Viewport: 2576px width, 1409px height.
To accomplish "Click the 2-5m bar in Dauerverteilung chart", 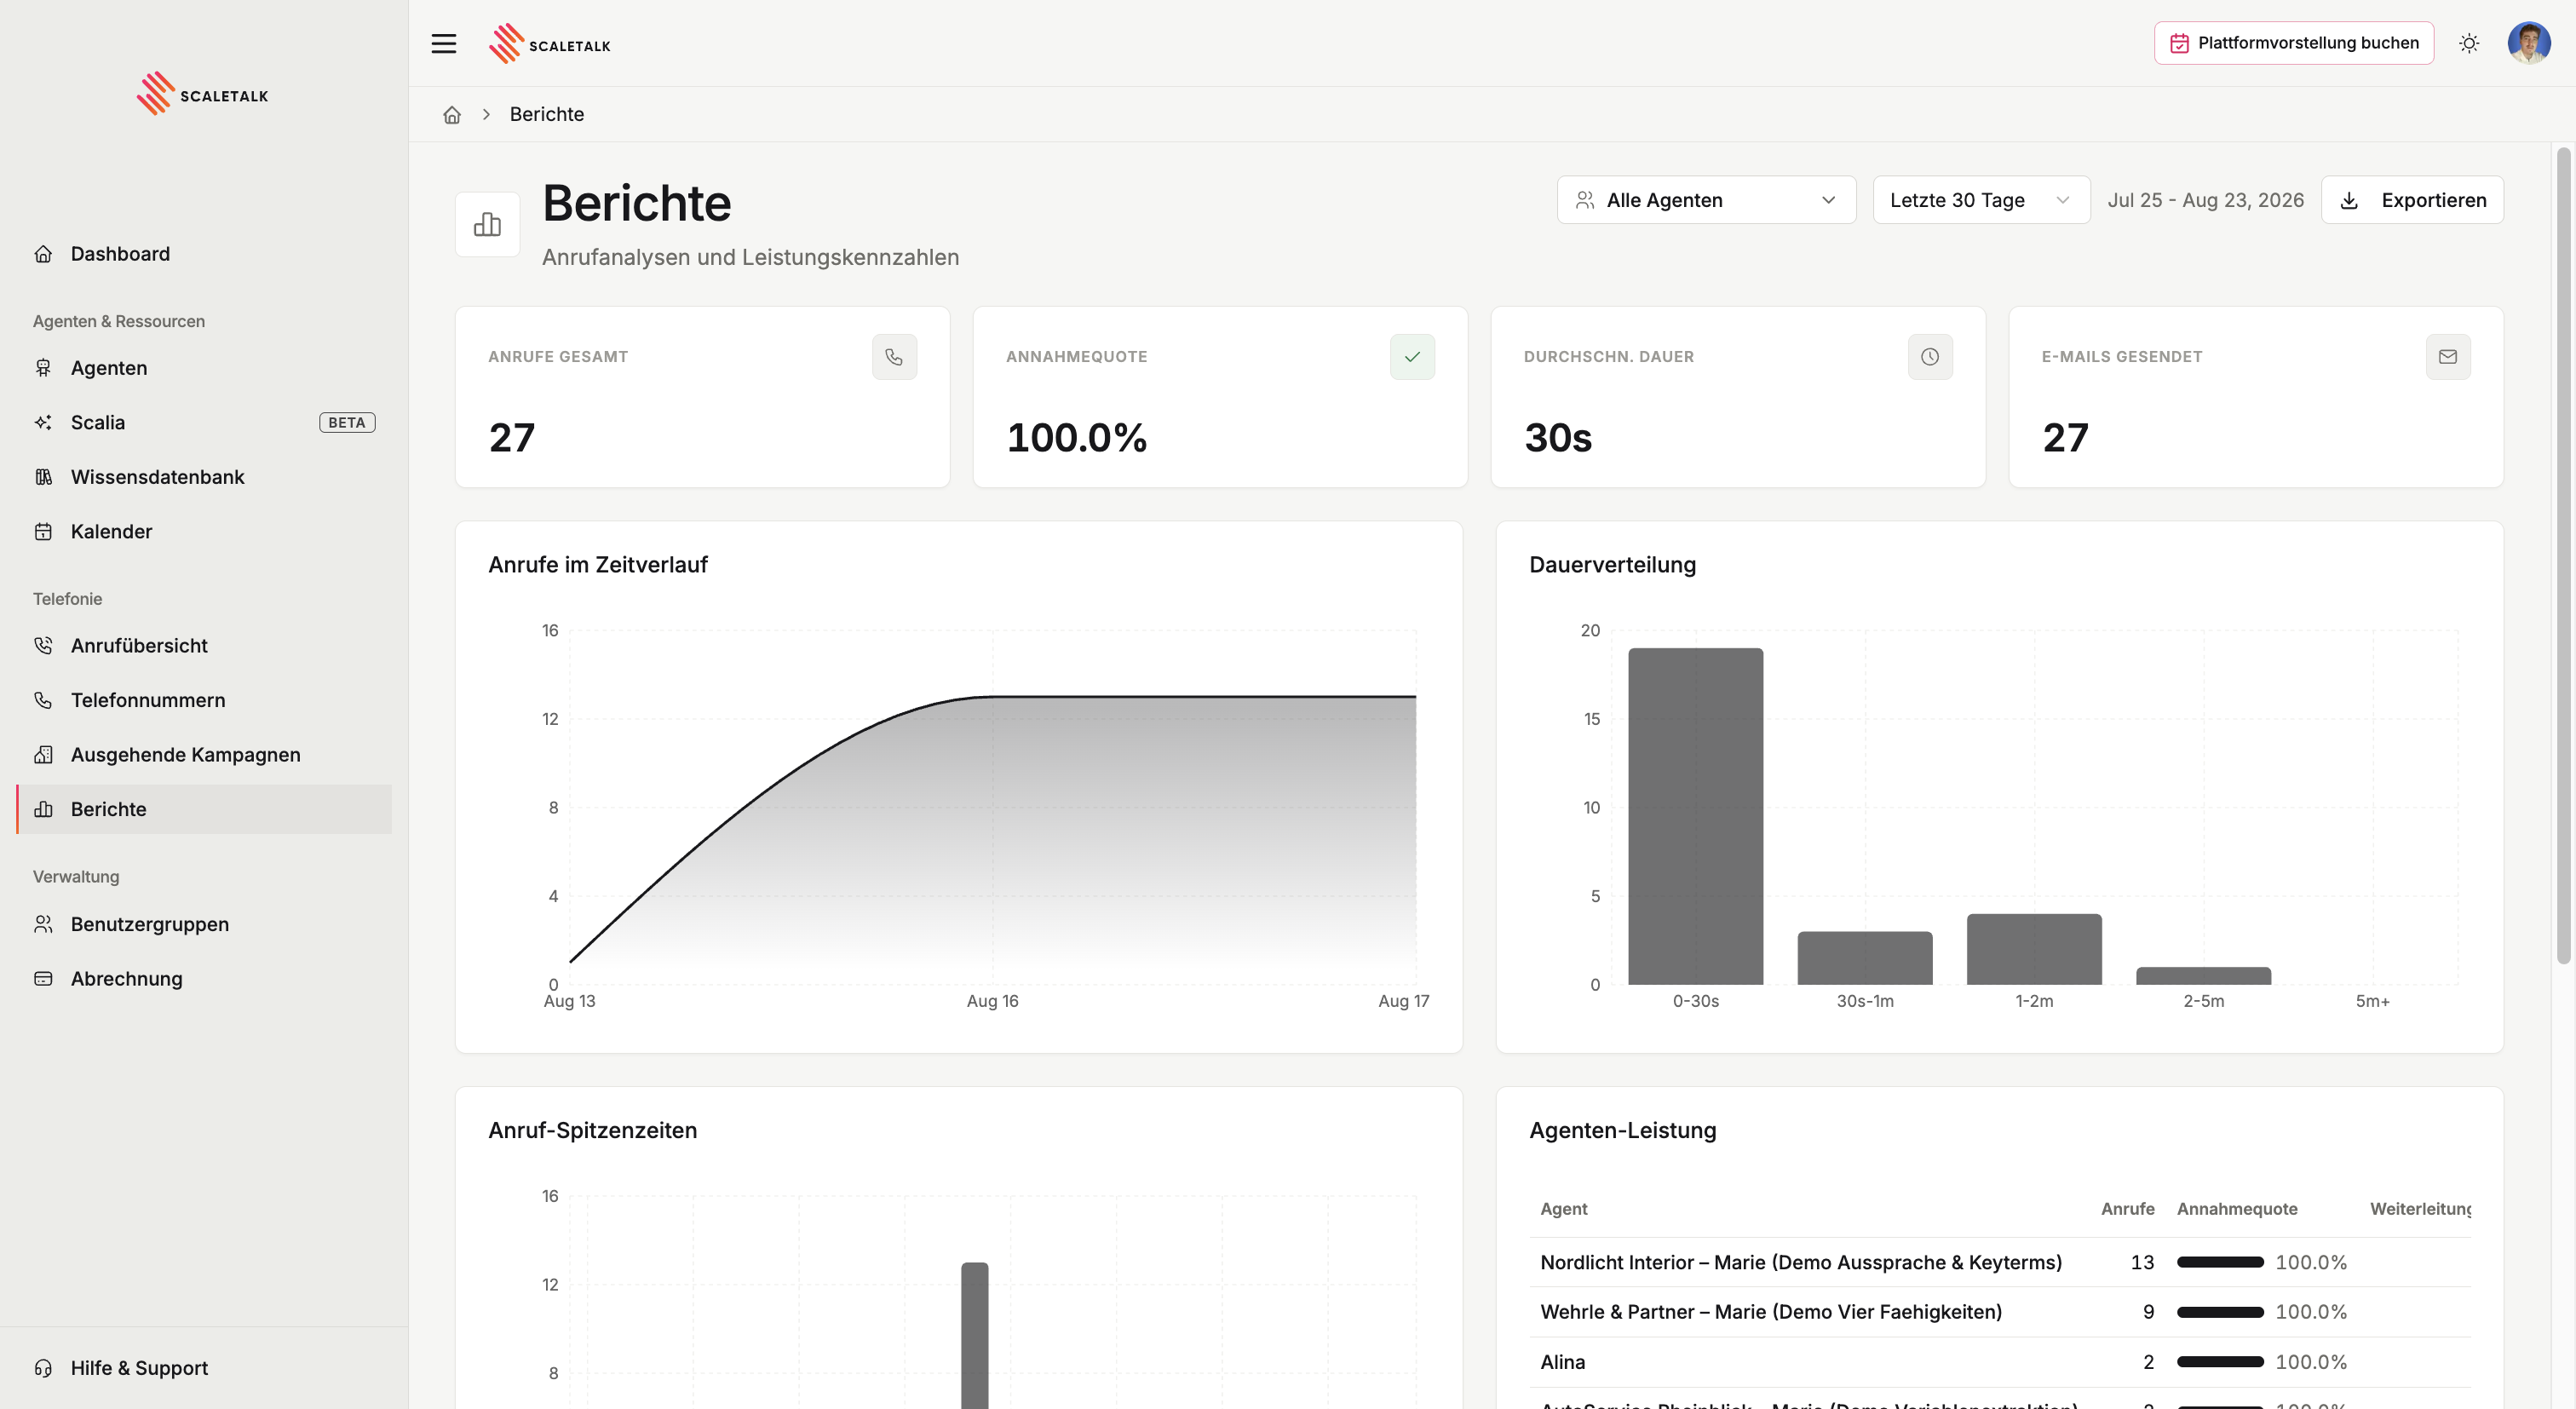I will pos(2204,976).
